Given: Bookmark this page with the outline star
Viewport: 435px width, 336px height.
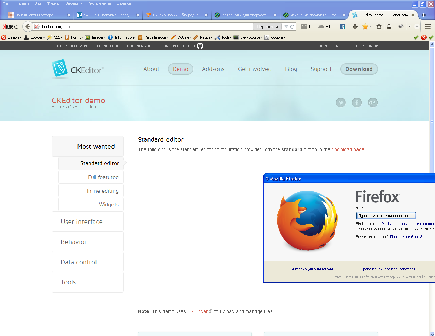Looking at the screenshot, I should tap(379, 26).
